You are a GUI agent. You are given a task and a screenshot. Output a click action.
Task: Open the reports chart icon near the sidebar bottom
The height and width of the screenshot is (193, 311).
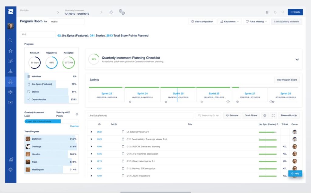coord(11,159)
